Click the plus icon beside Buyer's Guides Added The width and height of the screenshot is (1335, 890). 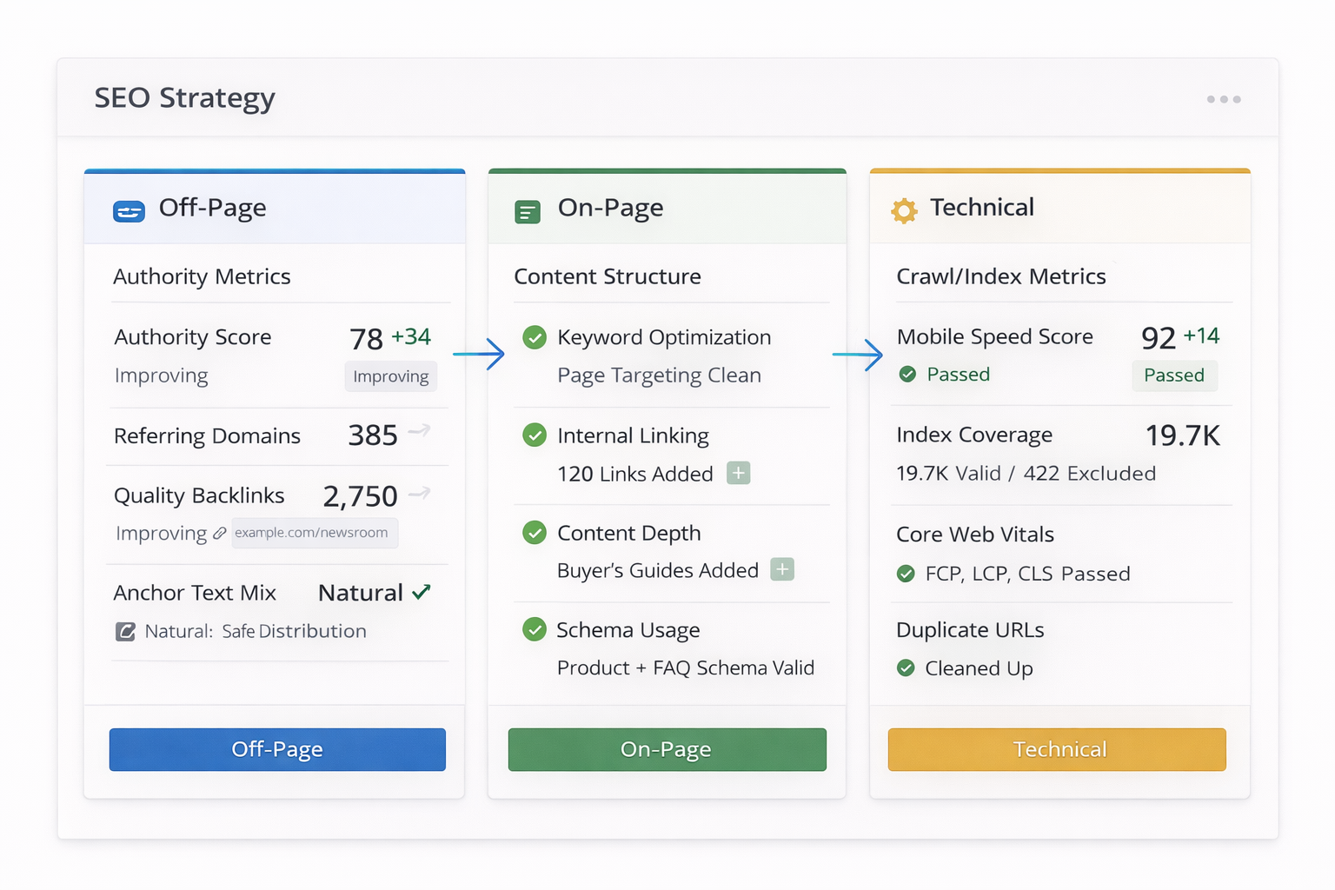[781, 570]
